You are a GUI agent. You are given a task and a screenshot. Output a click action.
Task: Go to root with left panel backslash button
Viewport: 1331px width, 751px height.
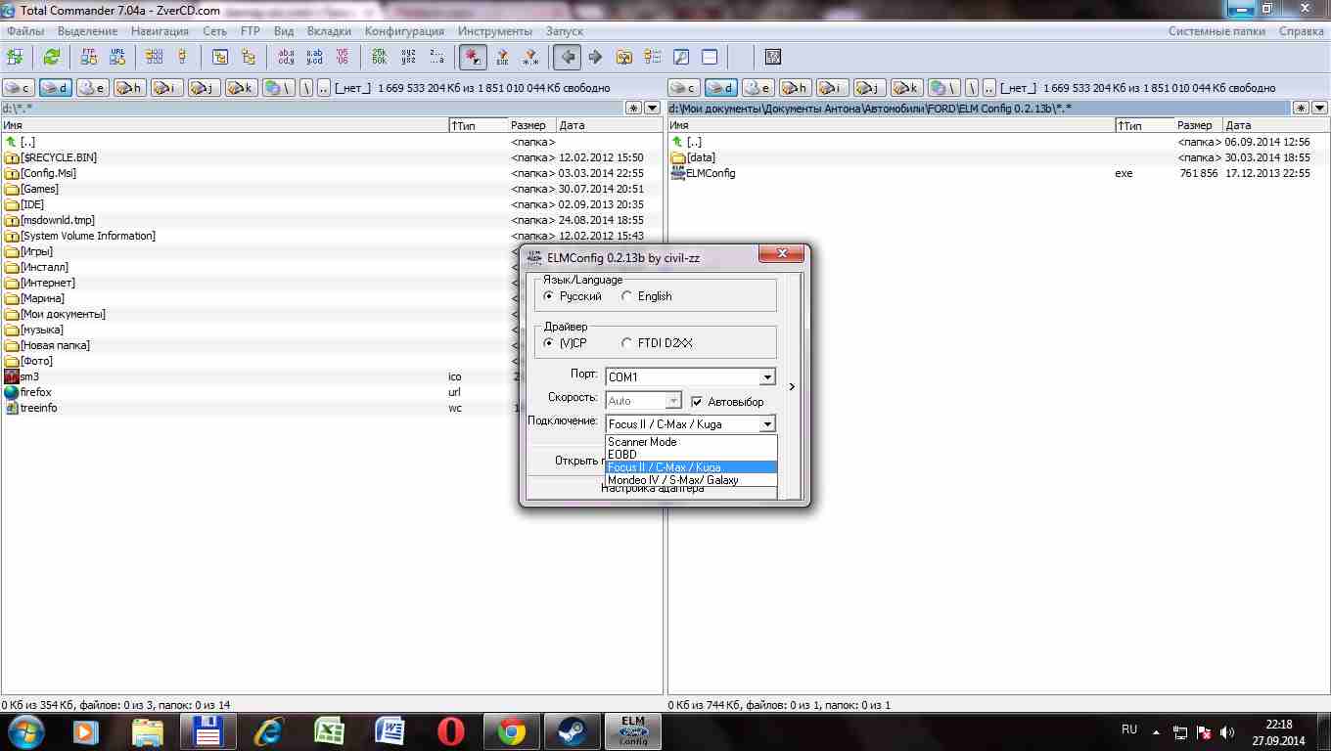306,88
